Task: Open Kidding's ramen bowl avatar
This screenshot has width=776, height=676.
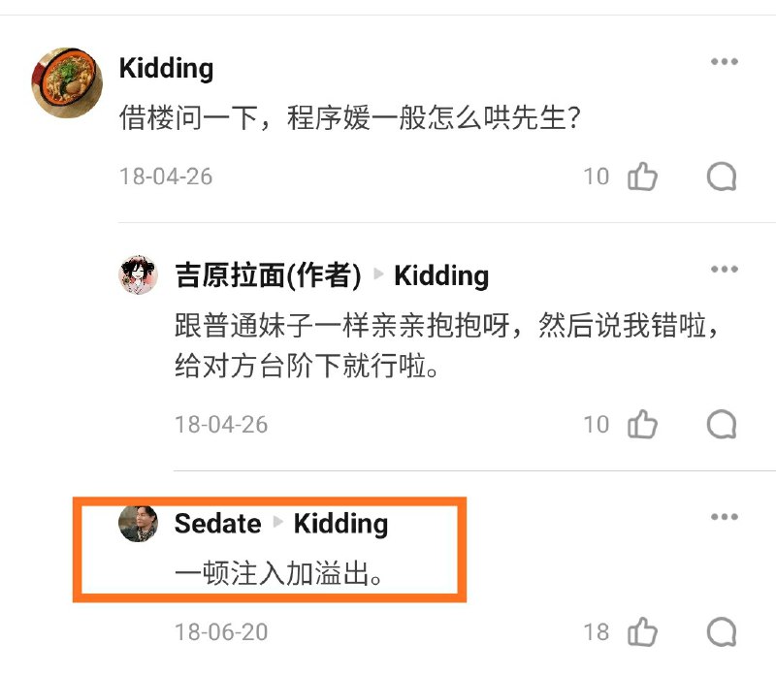Action: [x=68, y=81]
